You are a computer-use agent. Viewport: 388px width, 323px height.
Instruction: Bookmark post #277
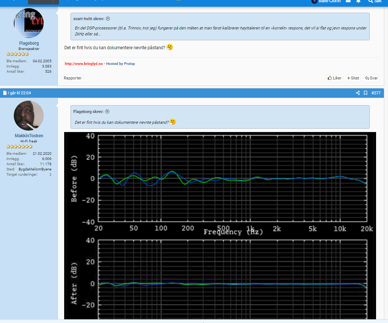click(366, 93)
